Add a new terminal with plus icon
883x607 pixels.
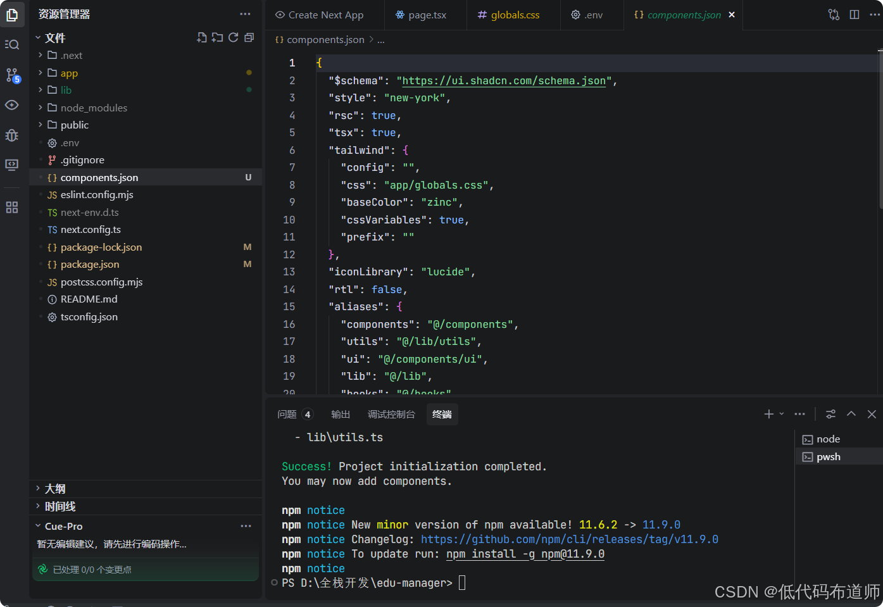(768, 414)
